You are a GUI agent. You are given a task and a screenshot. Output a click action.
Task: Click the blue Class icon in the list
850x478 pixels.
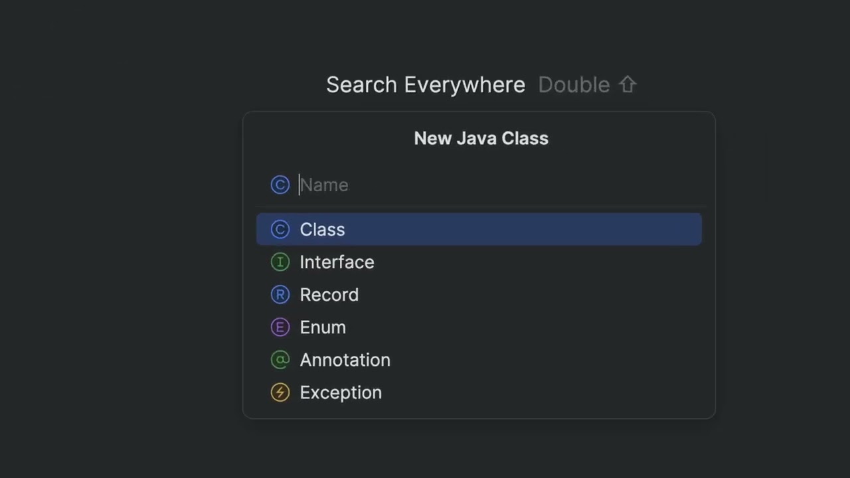click(x=280, y=229)
